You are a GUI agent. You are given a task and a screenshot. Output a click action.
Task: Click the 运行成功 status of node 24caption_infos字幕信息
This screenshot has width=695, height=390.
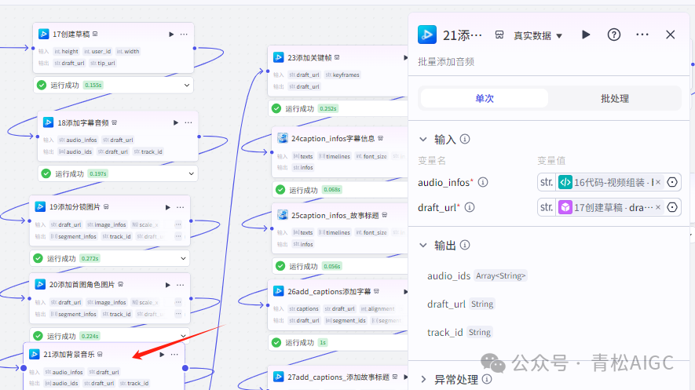tap(303, 190)
